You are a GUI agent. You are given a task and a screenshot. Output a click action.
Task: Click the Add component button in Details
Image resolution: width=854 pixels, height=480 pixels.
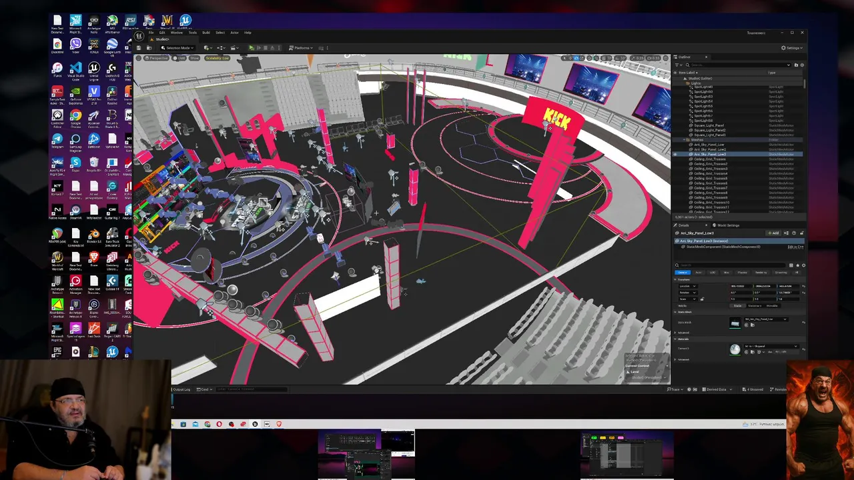point(773,233)
